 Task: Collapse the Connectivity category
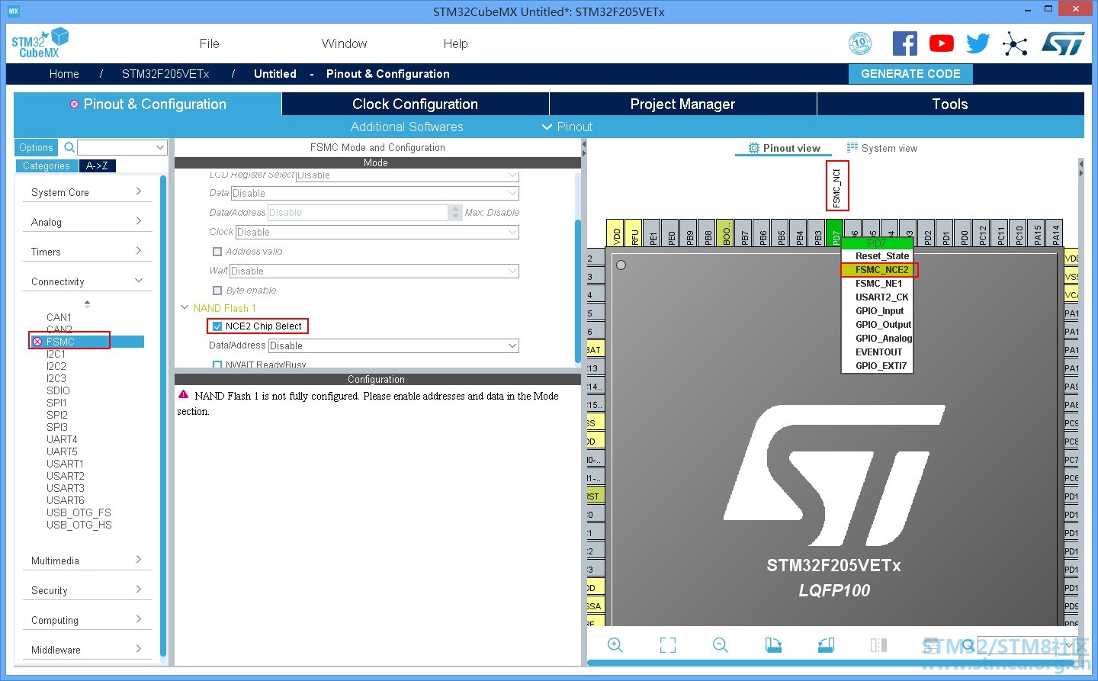pos(87,281)
